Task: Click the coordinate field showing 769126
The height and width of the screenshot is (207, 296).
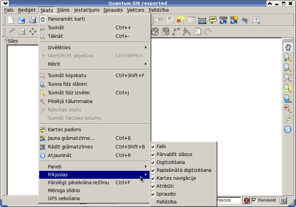Action: point(229,200)
